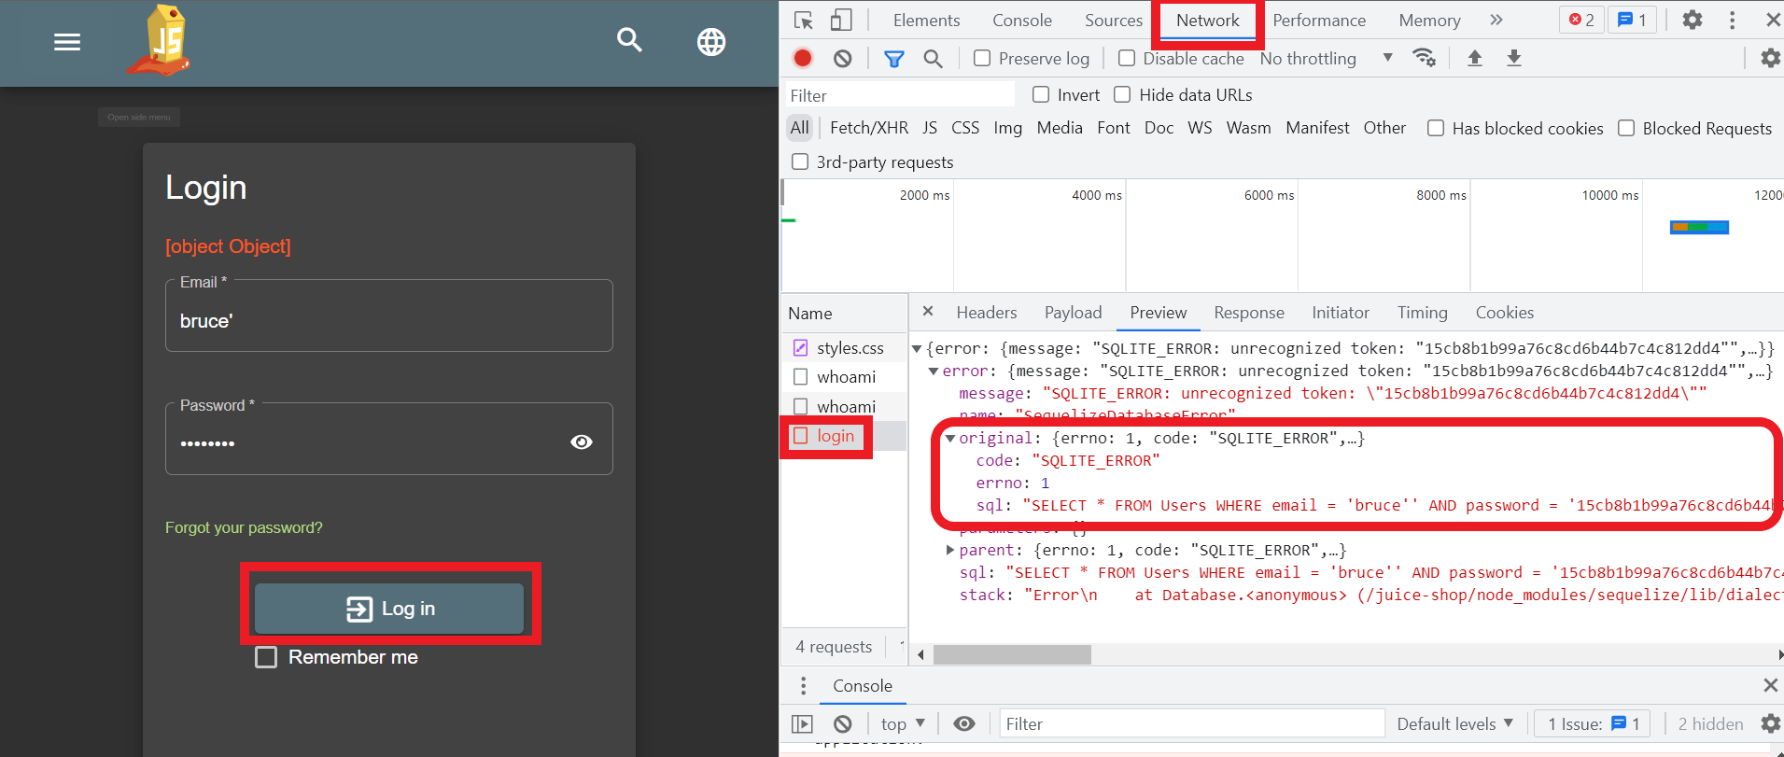This screenshot has height=757, width=1784.
Task: Open messages badge showing 1
Action: tap(1632, 20)
